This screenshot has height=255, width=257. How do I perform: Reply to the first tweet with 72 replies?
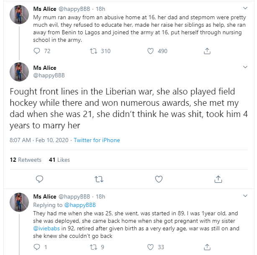[x=37, y=51]
